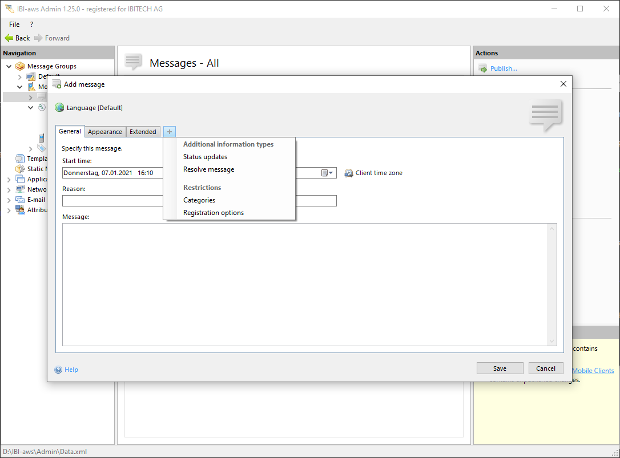This screenshot has height=458, width=620.
Task: Open the Mobile Clients link
Action: point(593,371)
